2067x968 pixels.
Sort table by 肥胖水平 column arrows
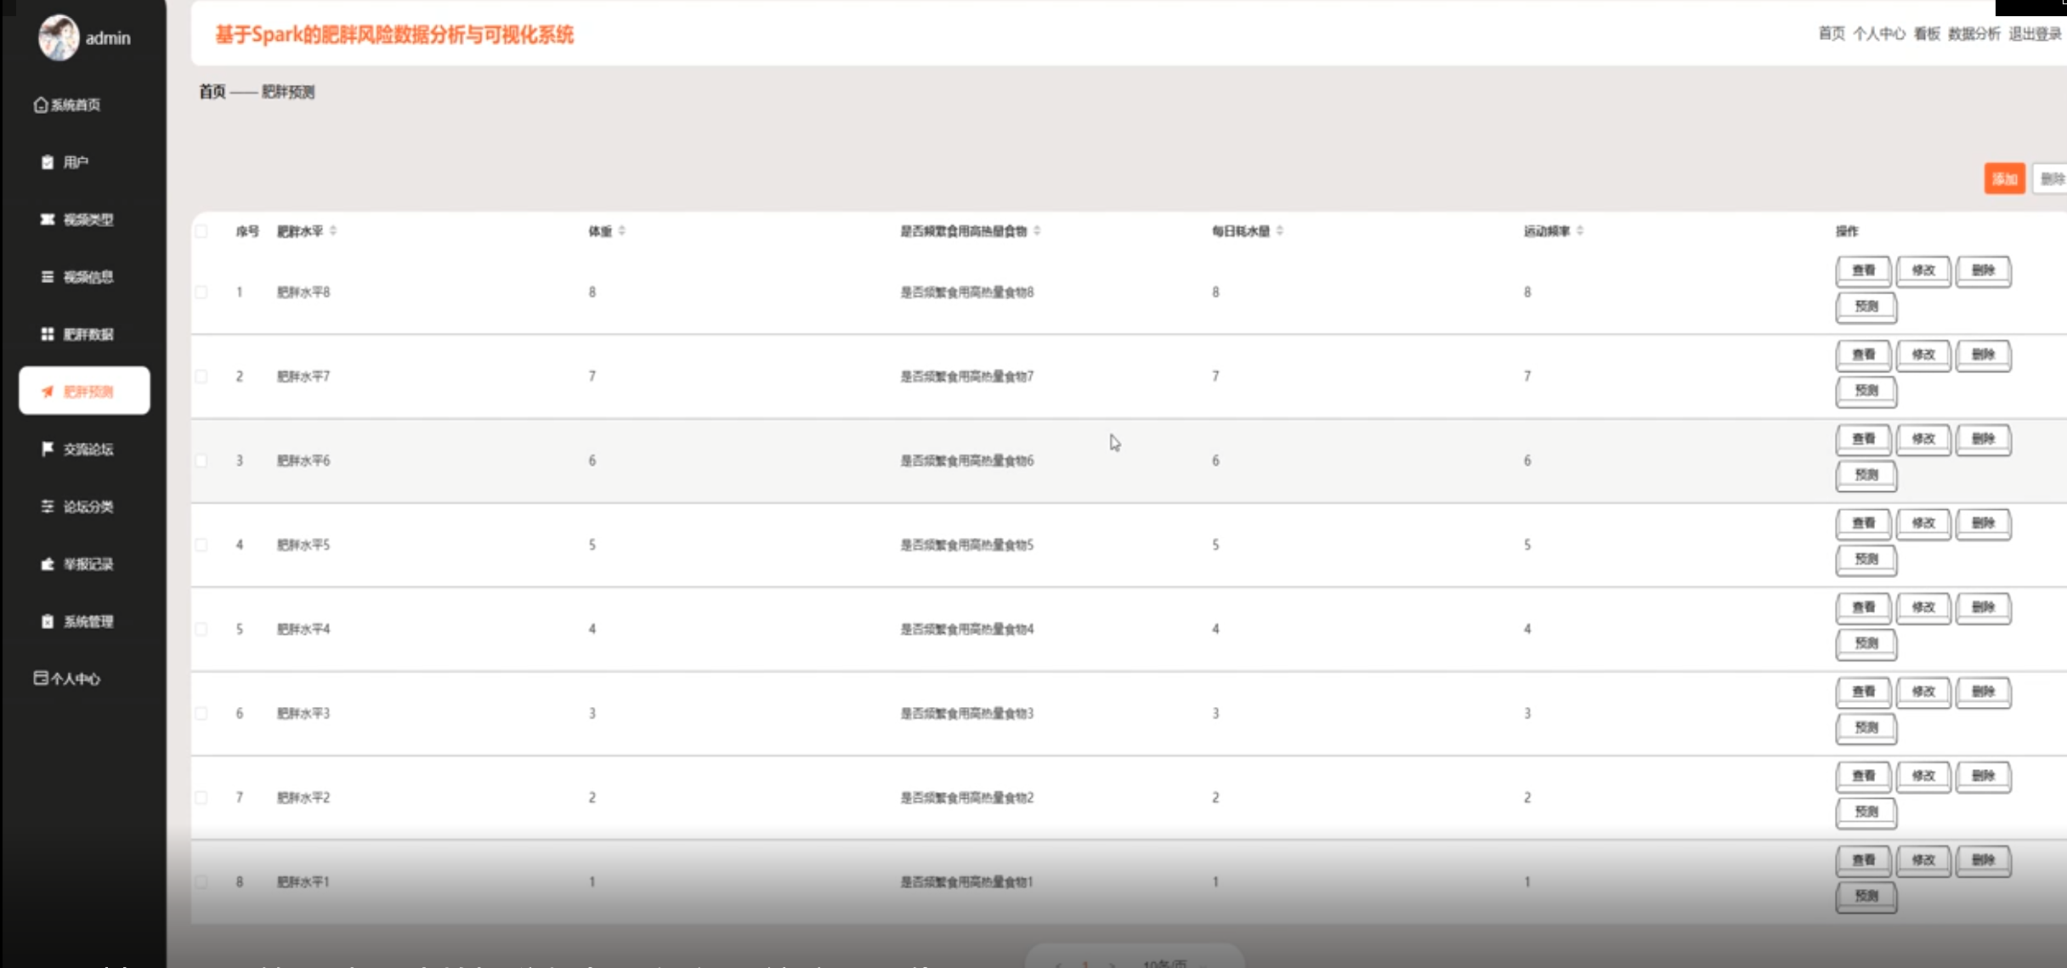pyautogui.click(x=333, y=231)
